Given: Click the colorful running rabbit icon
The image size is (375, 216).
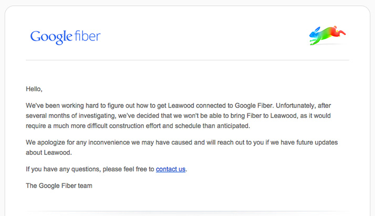Looking at the screenshot, I should pyautogui.click(x=327, y=35).
